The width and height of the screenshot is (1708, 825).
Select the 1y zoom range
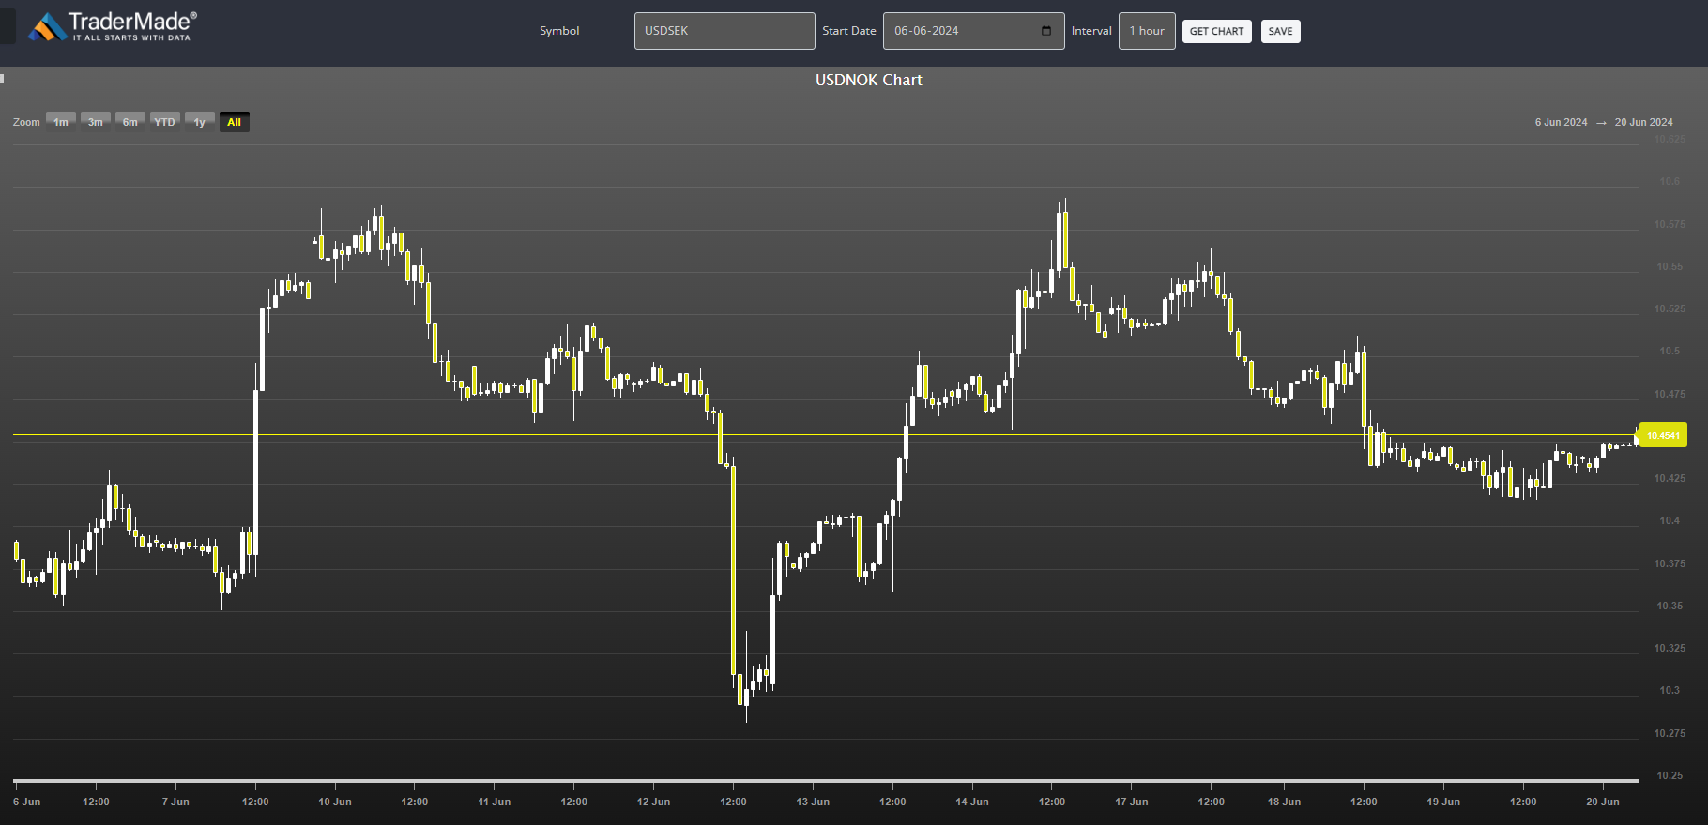(x=200, y=122)
